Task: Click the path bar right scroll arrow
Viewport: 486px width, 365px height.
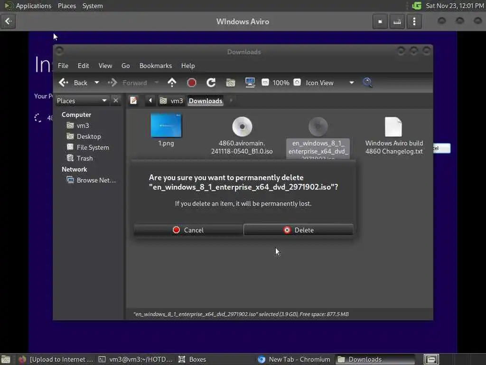Action: 231,101
